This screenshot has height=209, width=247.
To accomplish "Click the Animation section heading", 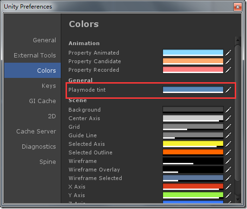I will 84,43.
